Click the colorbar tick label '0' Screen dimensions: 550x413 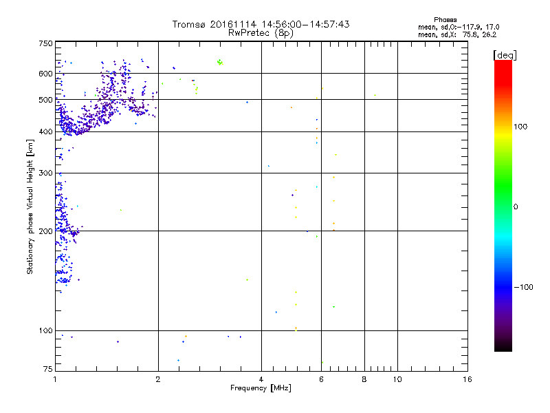point(516,206)
